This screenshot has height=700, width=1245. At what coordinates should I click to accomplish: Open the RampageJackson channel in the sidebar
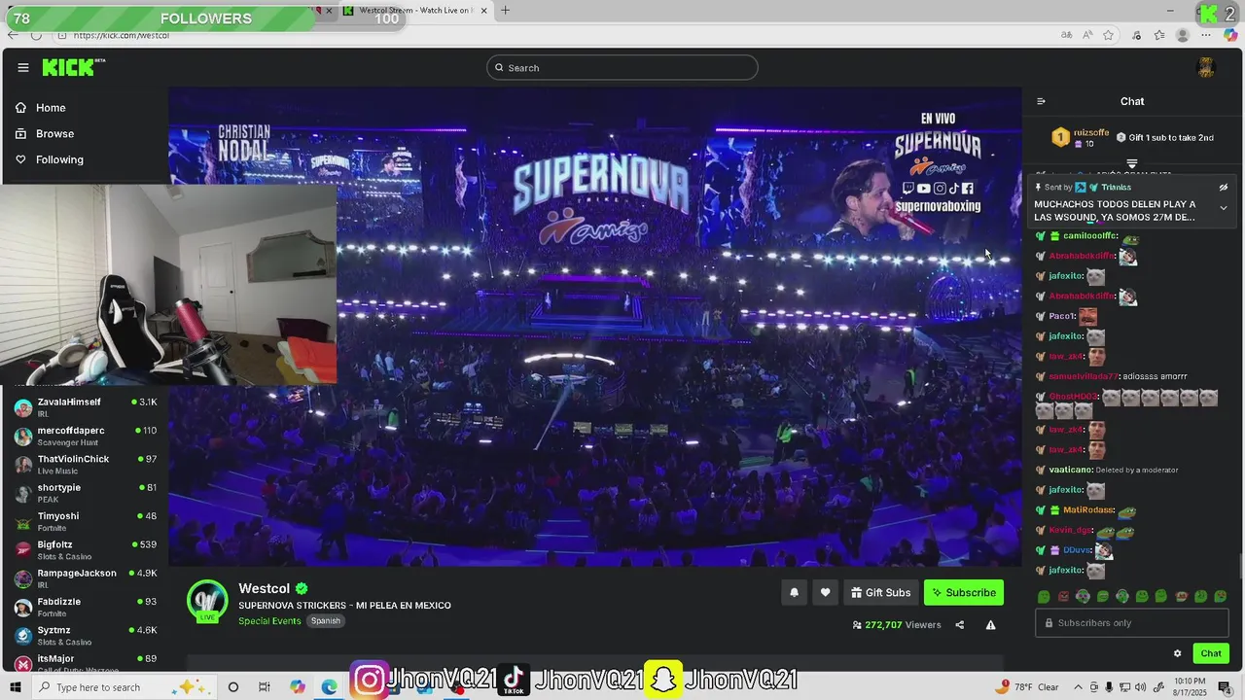pos(86,578)
